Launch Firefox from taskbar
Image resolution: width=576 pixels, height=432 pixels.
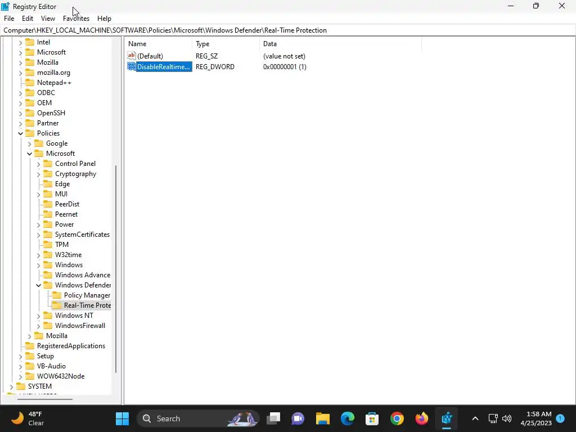click(x=422, y=418)
